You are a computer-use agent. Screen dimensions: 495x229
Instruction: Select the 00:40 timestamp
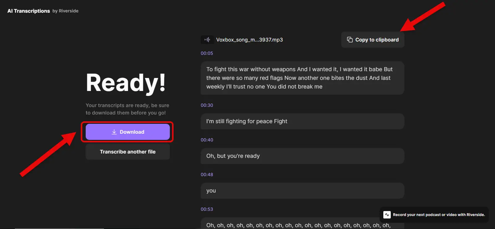(207, 140)
